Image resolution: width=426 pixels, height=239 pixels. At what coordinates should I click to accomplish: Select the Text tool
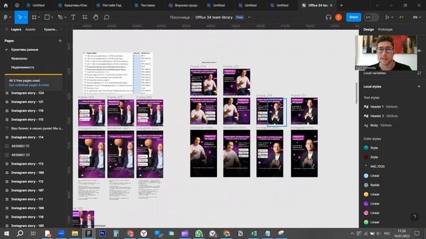pos(73,17)
